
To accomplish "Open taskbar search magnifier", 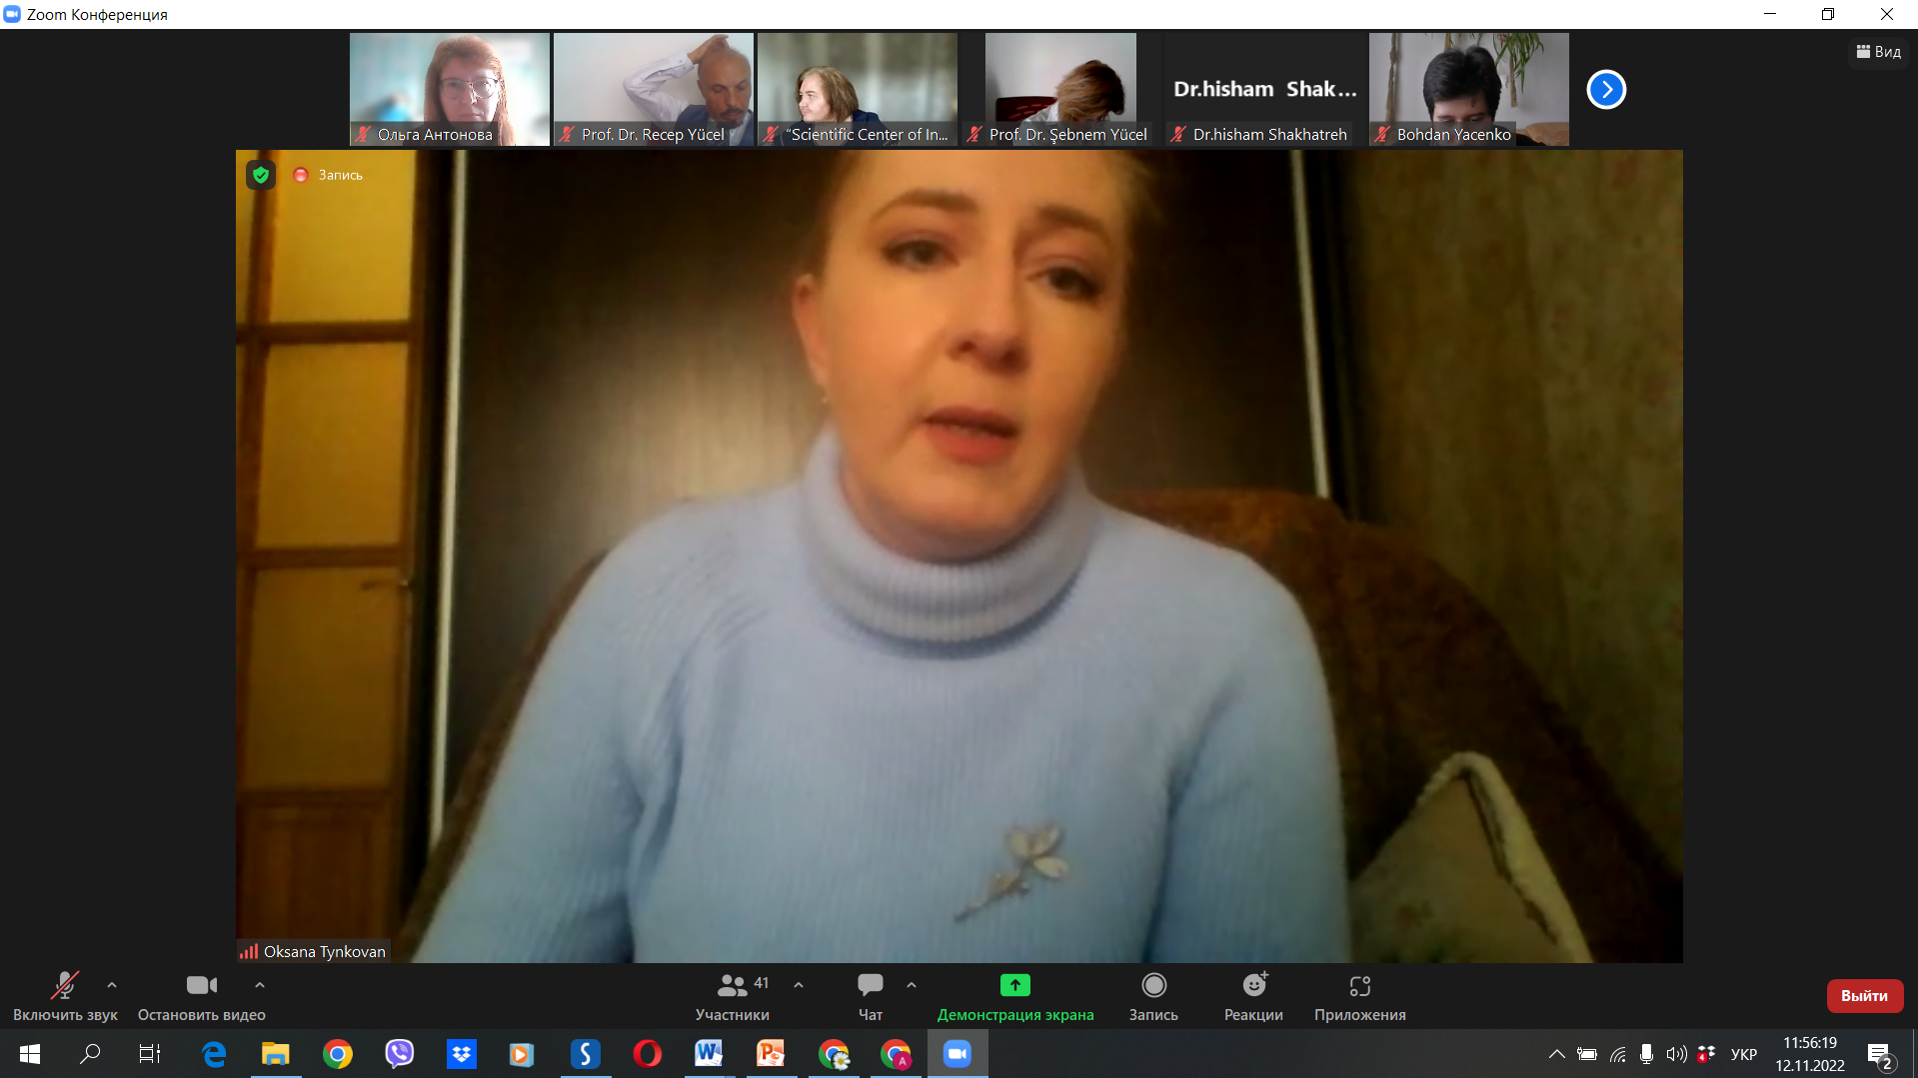I will click(90, 1054).
